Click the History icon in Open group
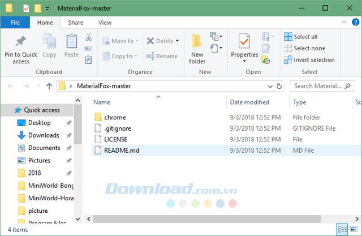This screenshot has height=236, width=362. click(x=266, y=59)
